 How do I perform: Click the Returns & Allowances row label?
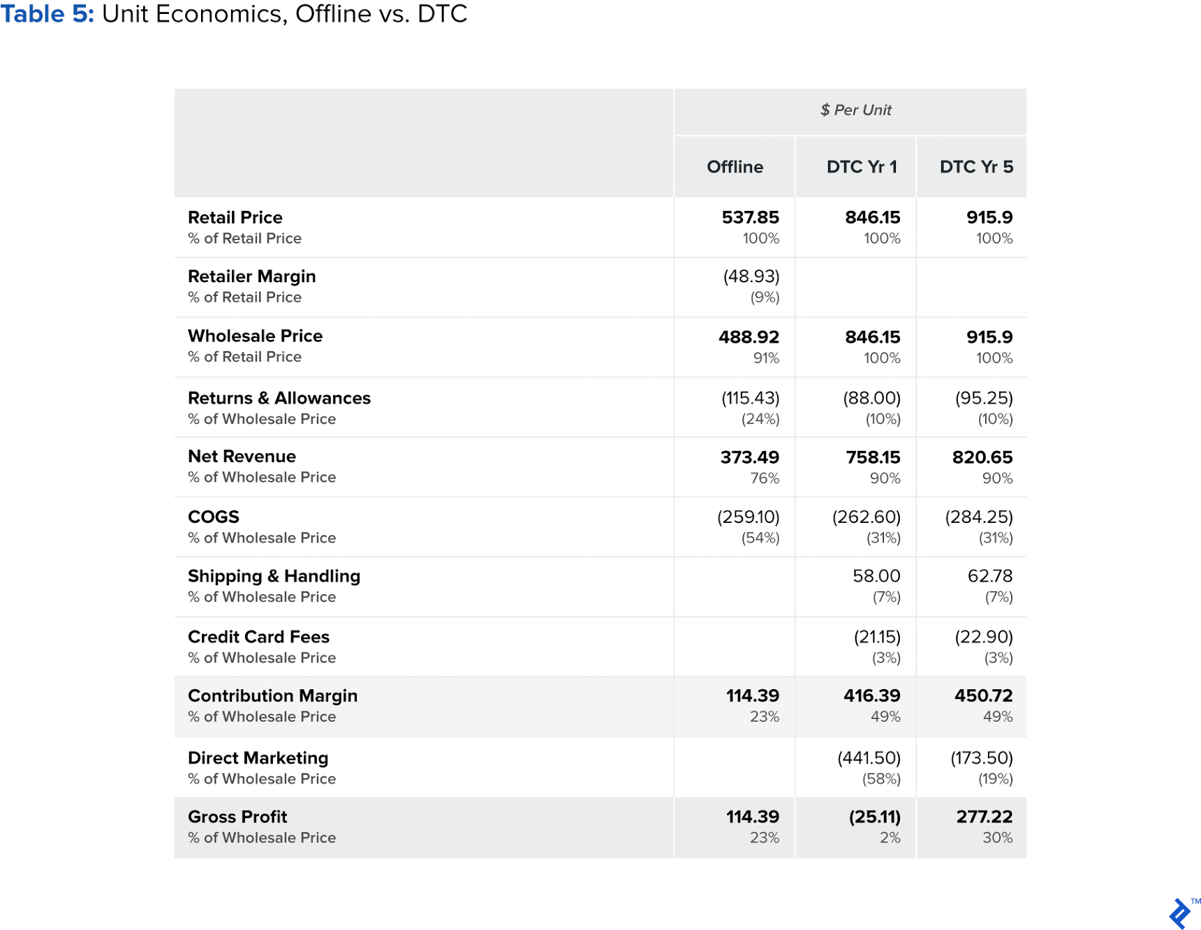click(x=279, y=398)
